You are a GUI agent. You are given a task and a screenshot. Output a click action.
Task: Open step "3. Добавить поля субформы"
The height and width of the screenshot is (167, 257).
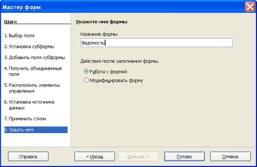[35, 58]
